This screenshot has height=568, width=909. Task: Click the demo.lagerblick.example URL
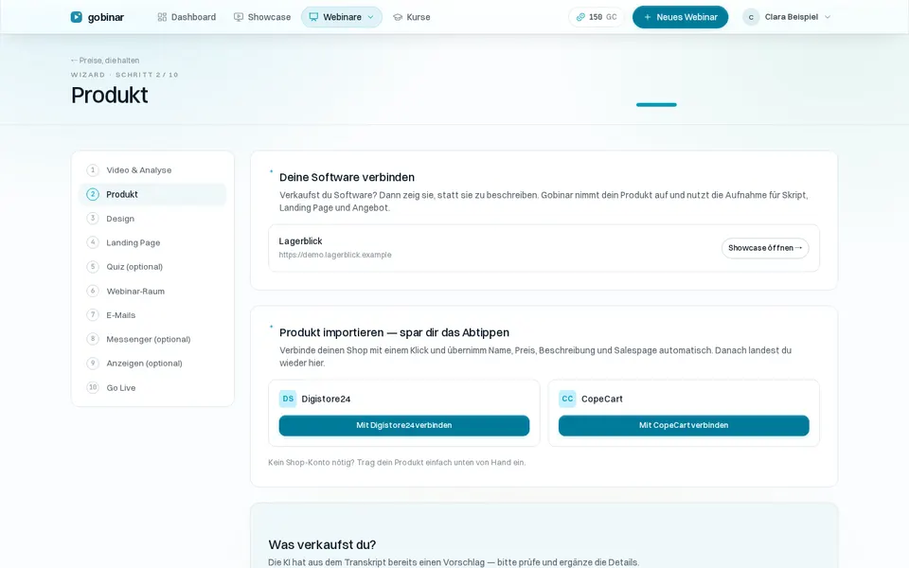click(335, 255)
